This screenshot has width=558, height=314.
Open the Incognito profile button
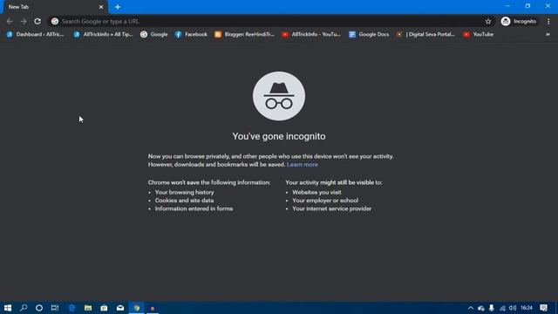click(520, 21)
